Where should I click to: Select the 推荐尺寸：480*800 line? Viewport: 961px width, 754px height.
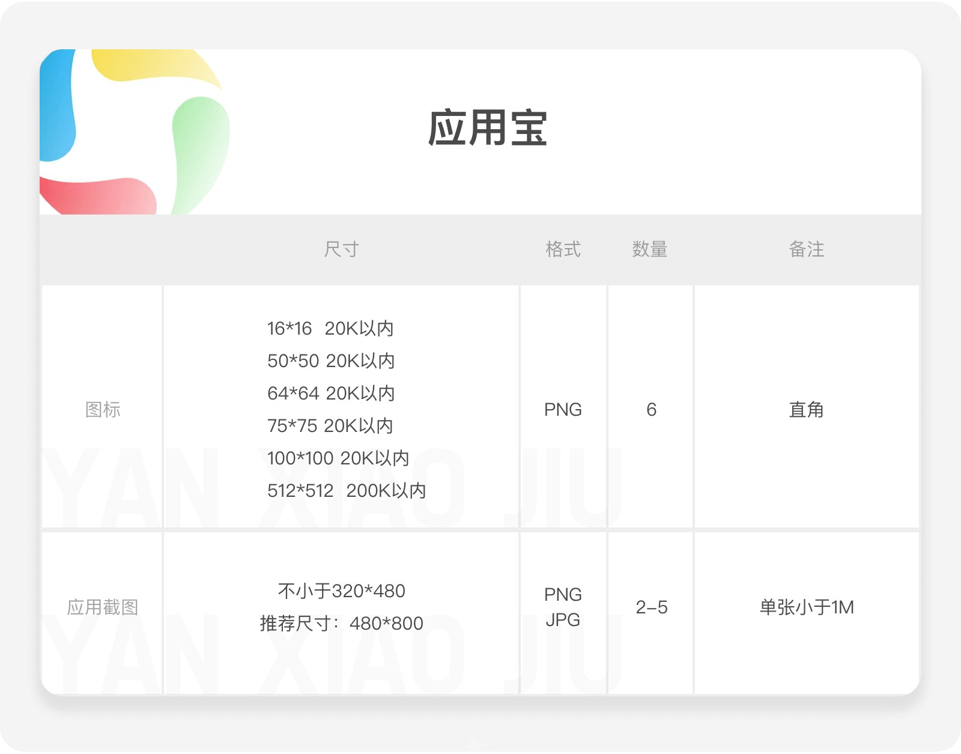click(x=341, y=624)
